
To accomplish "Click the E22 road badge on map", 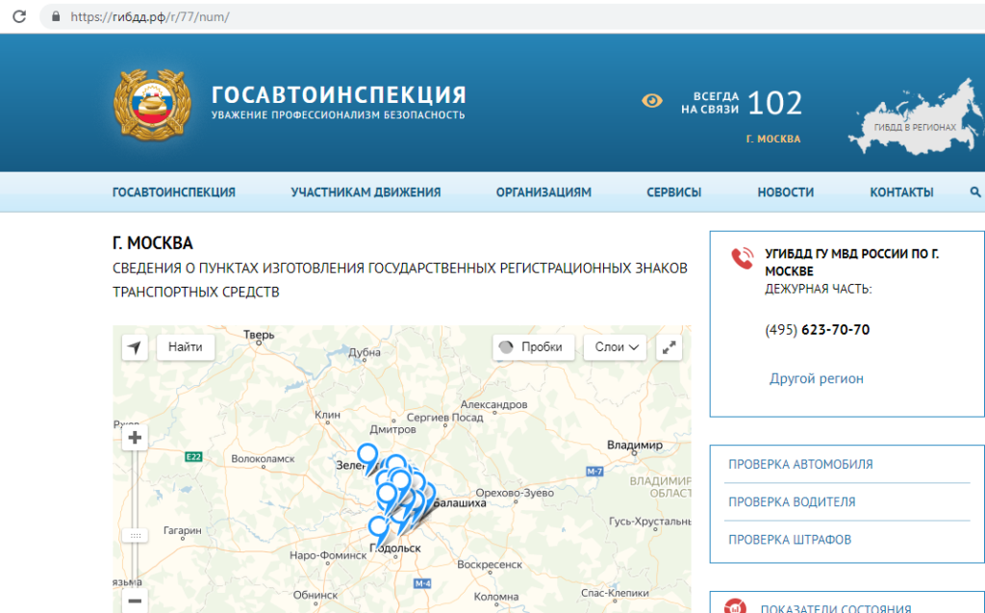I will pos(193,456).
